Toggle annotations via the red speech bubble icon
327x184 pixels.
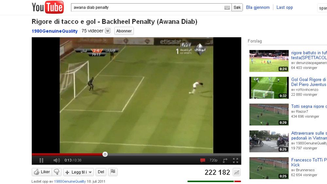pyautogui.click(x=202, y=160)
